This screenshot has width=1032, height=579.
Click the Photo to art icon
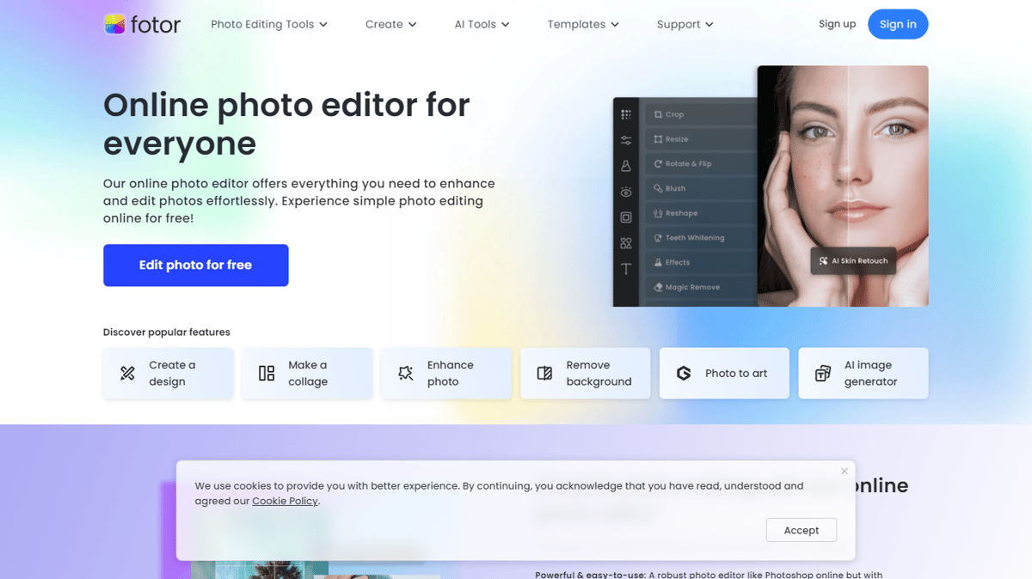(684, 373)
